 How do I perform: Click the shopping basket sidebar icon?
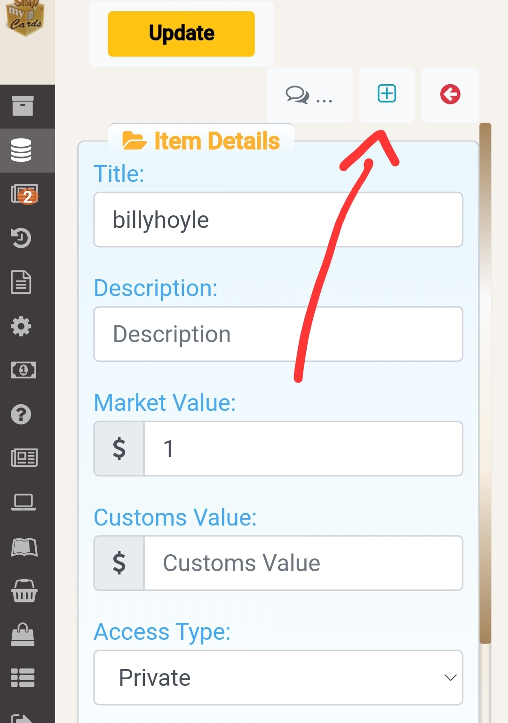[x=24, y=591]
